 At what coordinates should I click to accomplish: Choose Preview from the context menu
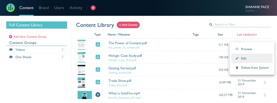tap(252, 49)
